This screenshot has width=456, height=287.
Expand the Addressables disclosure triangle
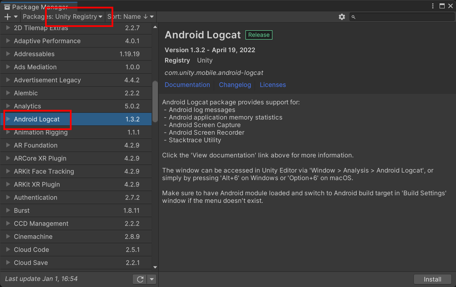pos(8,54)
